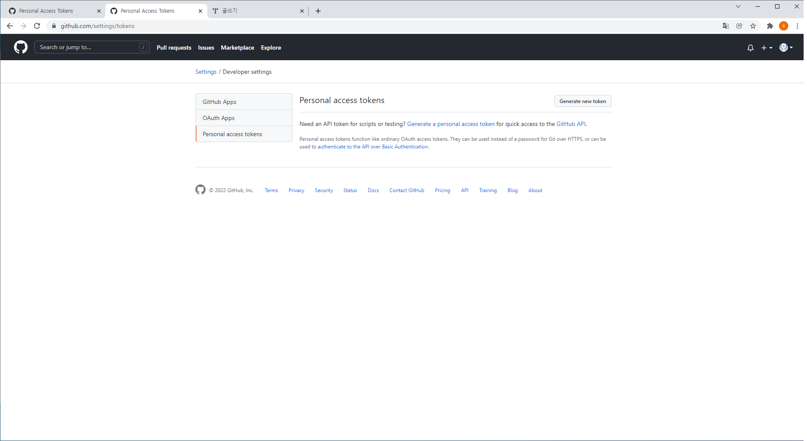Open Explore in the header
Screen dimensions: 807x441
click(271, 47)
